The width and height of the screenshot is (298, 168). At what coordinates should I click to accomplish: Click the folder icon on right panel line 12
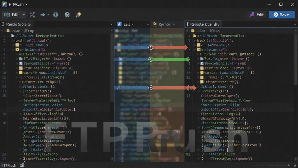tap(202, 77)
